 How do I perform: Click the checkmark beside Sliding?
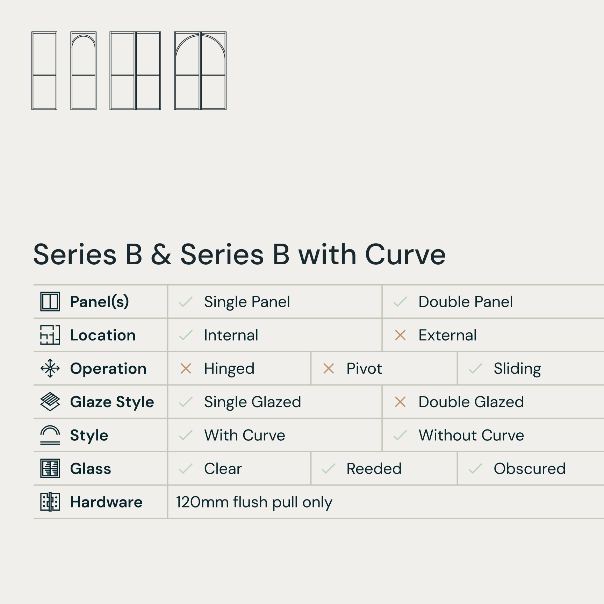tap(475, 368)
